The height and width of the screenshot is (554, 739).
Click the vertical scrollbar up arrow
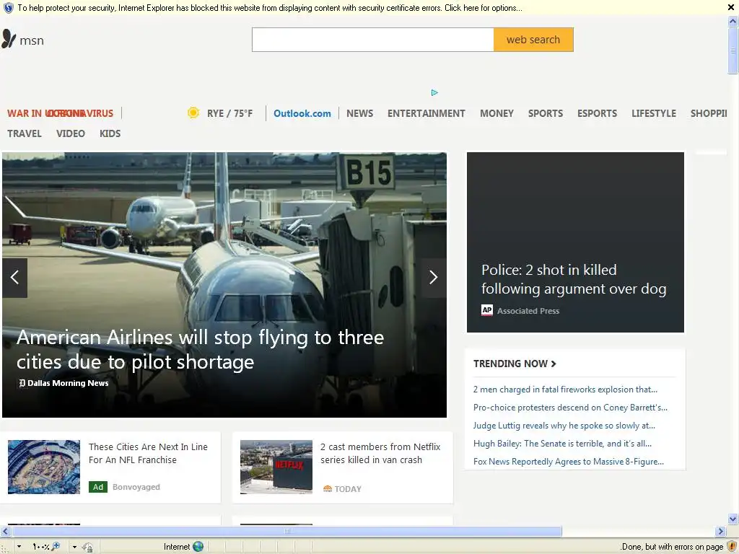tap(733, 21)
